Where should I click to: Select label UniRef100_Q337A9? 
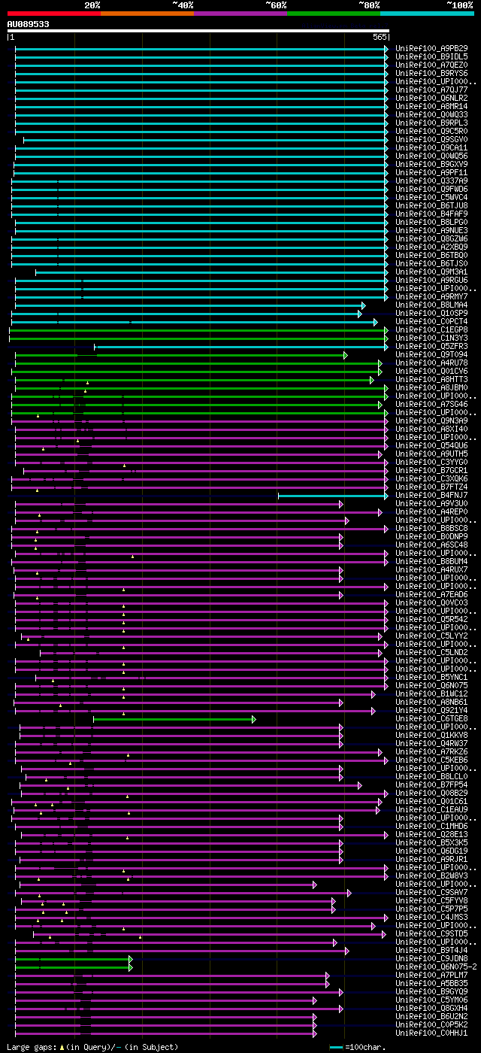pos(431,181)
